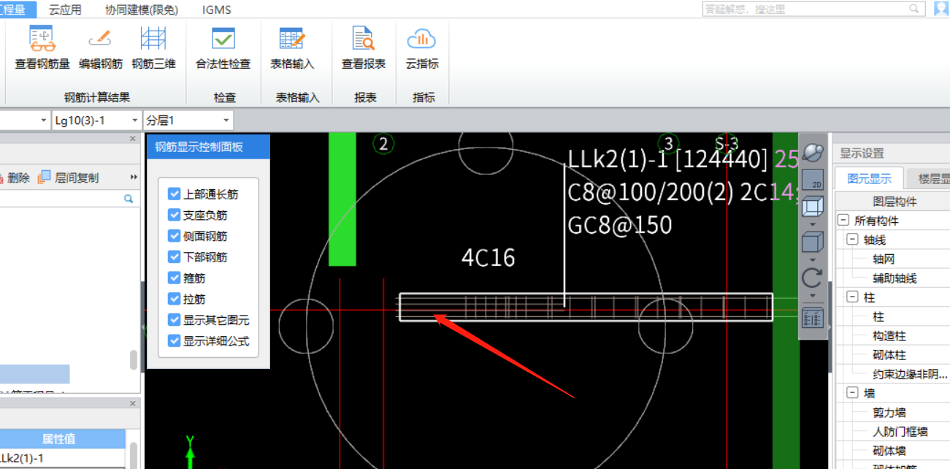
Task: Run 合法性检查
Action: coord(223,48)
